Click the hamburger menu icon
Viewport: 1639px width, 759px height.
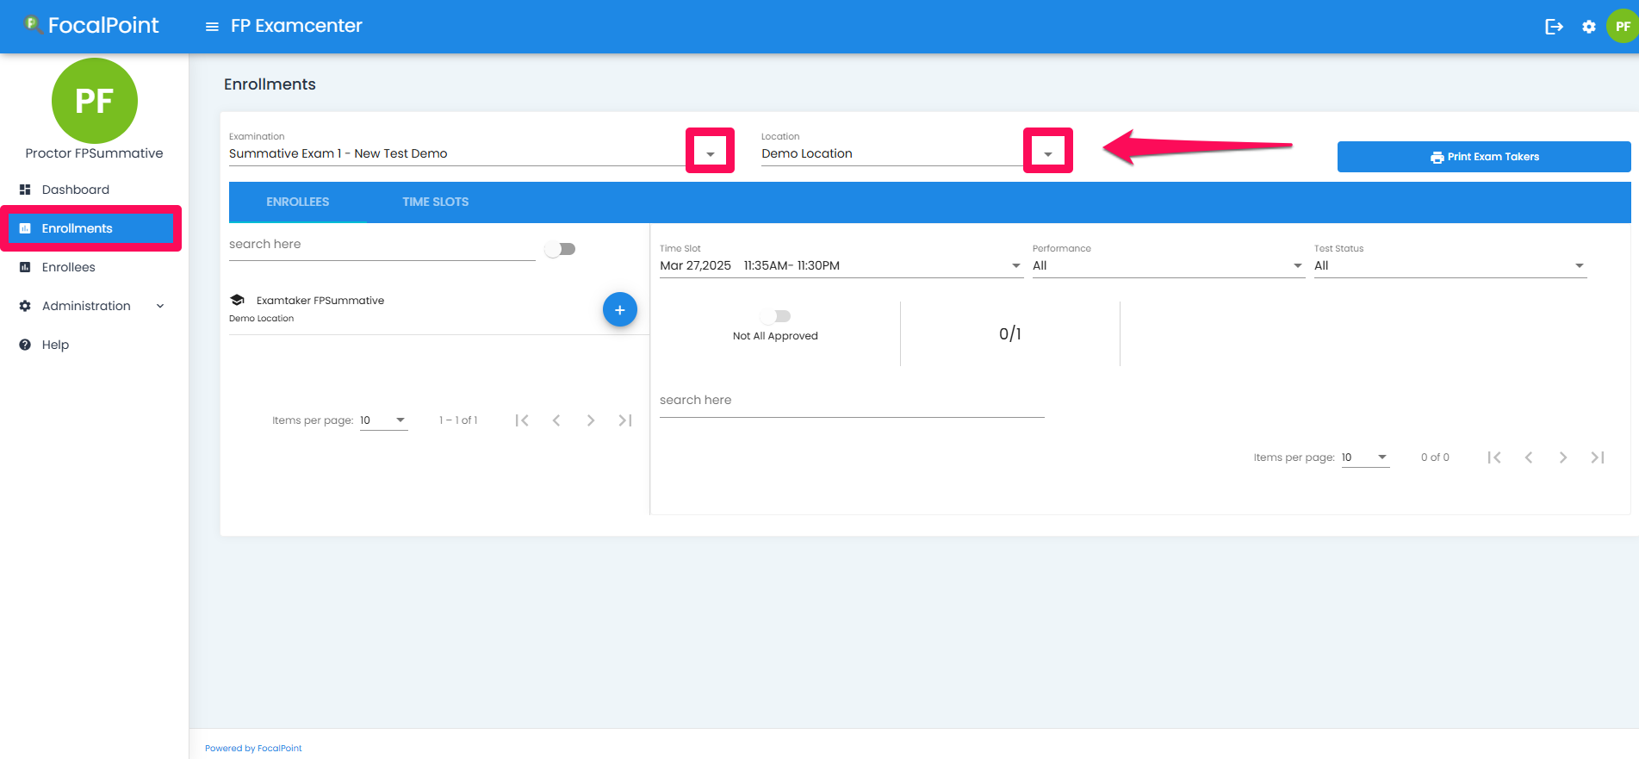(x=212, y=27)
